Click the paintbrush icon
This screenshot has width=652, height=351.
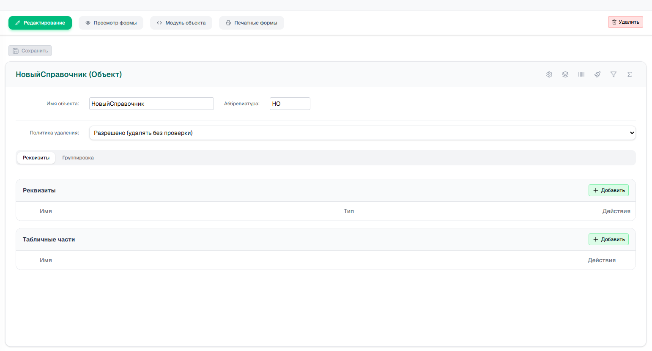click(x=597, y=74)
